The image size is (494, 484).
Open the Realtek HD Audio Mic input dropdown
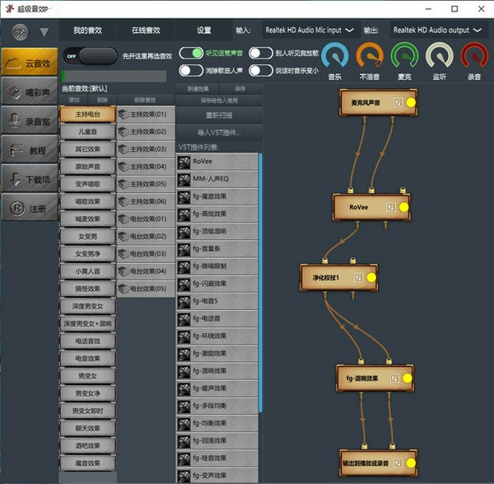309,30
